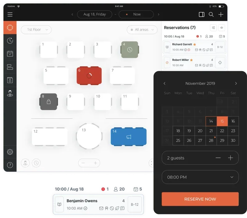Select the floor plan sidebar tab
This screenshot has height=218, width=247.
[x=10, y=28]
